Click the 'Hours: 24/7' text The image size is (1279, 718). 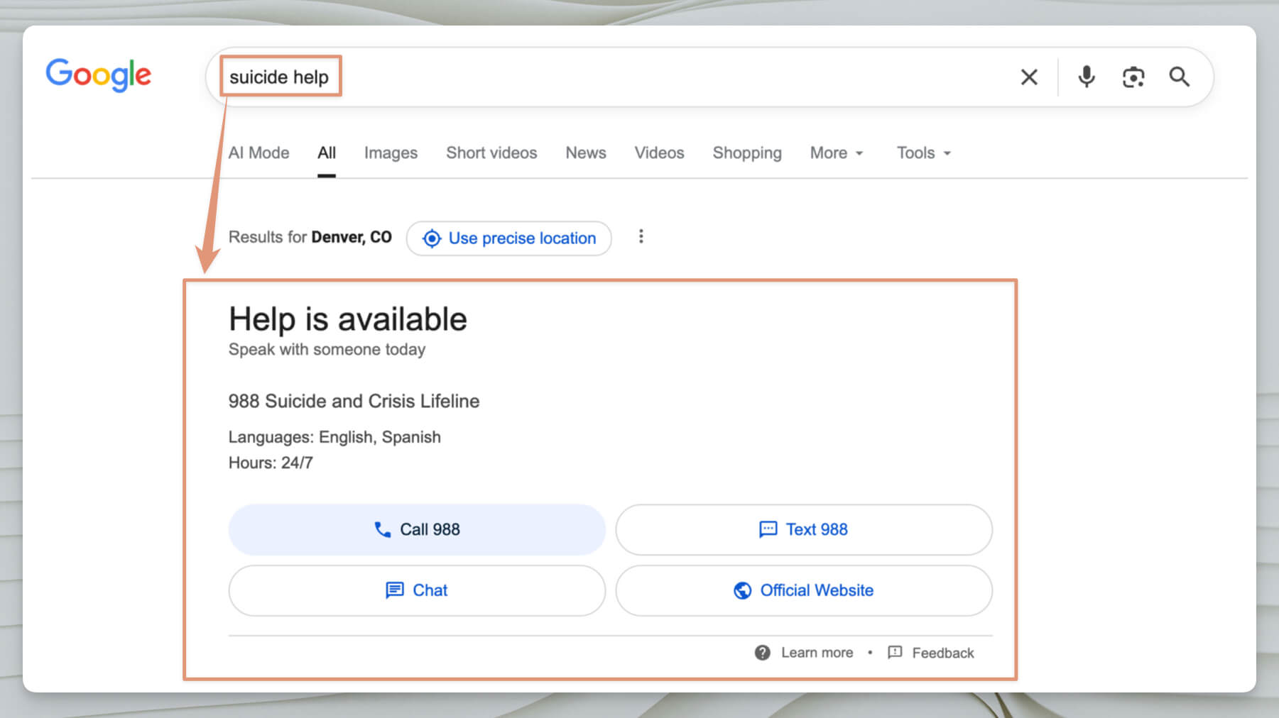[x=271, y=463]
